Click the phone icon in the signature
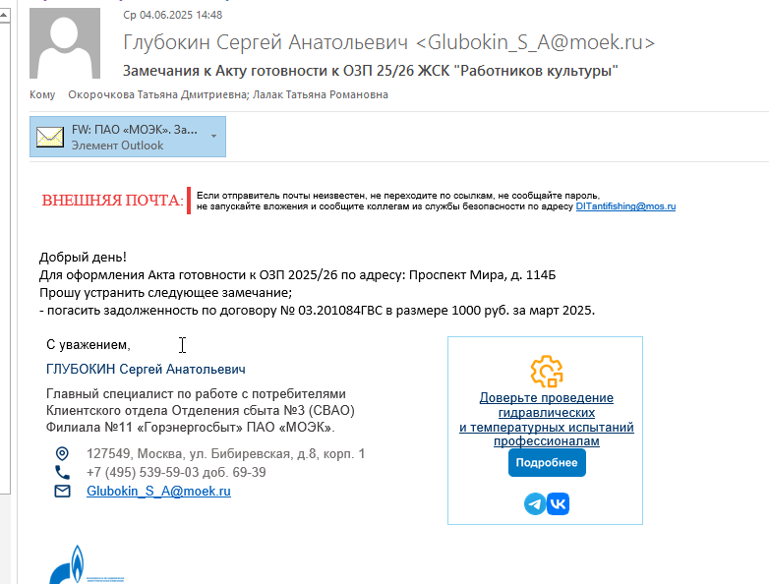 tap(62, 472)
